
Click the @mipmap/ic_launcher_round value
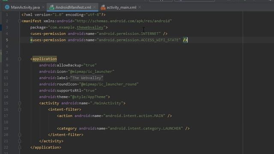(x=109, y=84)
